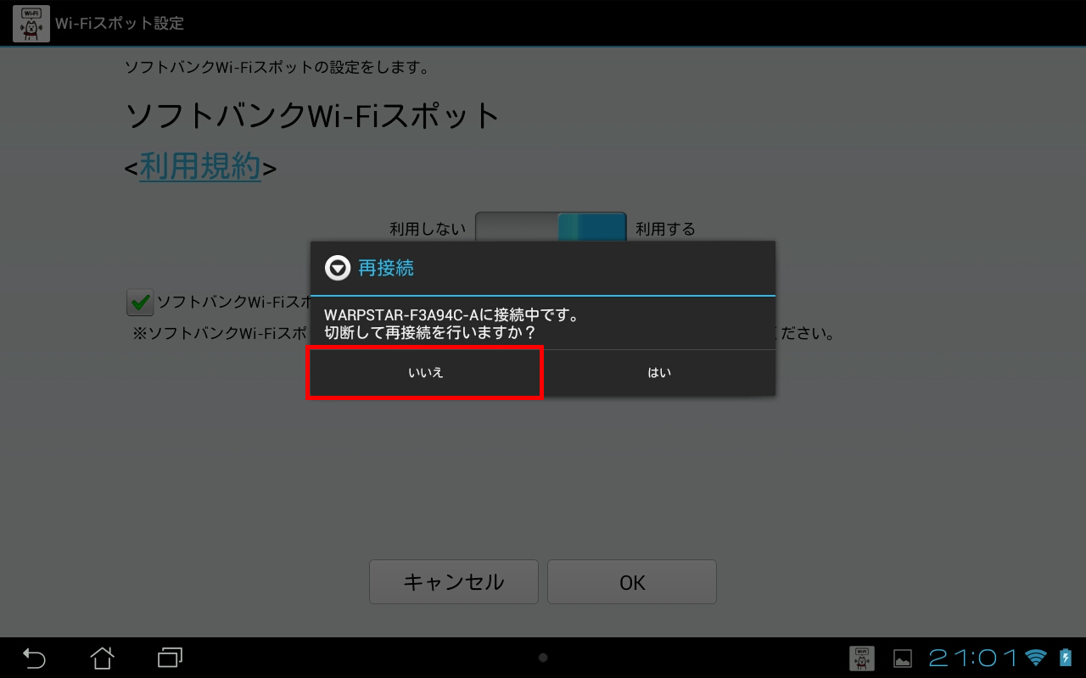Open the recent apps switcher icon

pyautogui.click(x=171, y=658)
